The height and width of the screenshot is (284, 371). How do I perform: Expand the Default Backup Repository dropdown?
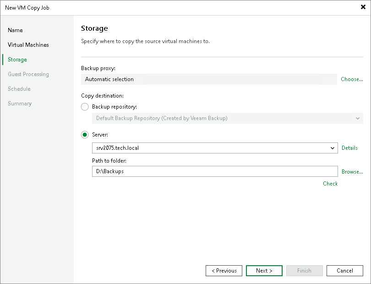pos(358,118)
